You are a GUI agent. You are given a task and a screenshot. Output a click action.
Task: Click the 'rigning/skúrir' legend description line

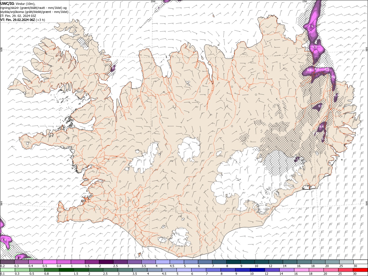coord(34,8)
